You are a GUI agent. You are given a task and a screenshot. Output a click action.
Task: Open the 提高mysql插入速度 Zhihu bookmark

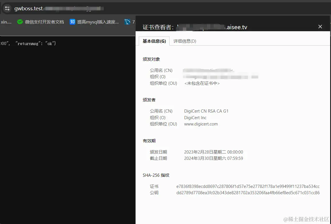point(94,22)
